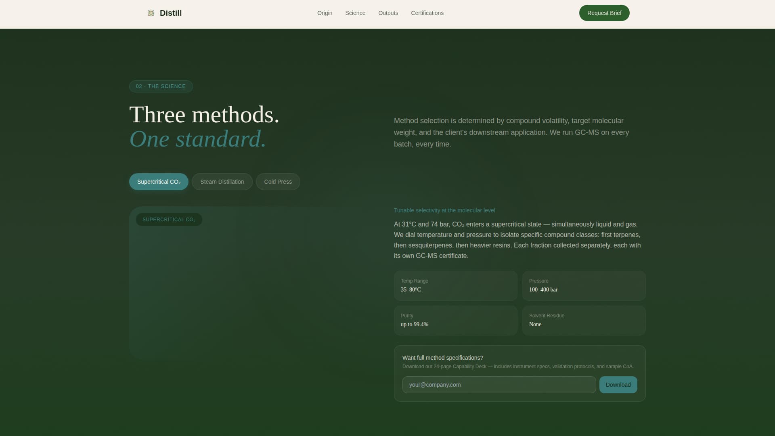Select the Supercritical CO₂ tab
775x436 pixels.
click(x=159, y=182)
